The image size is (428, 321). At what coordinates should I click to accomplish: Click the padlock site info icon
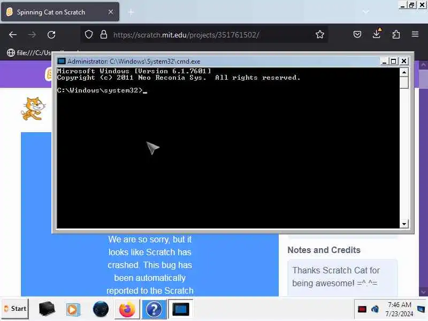tap(104, 34)
